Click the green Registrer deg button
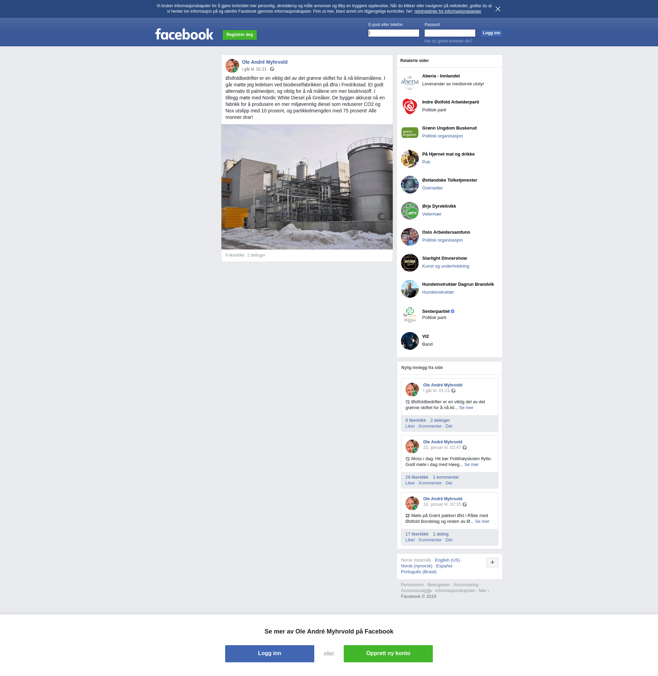This screenshot has width=658, height=676. click(240, 35)
